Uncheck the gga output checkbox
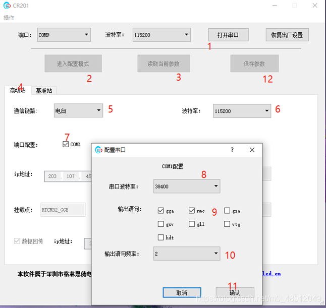326x308 pixels. [160, 211]
